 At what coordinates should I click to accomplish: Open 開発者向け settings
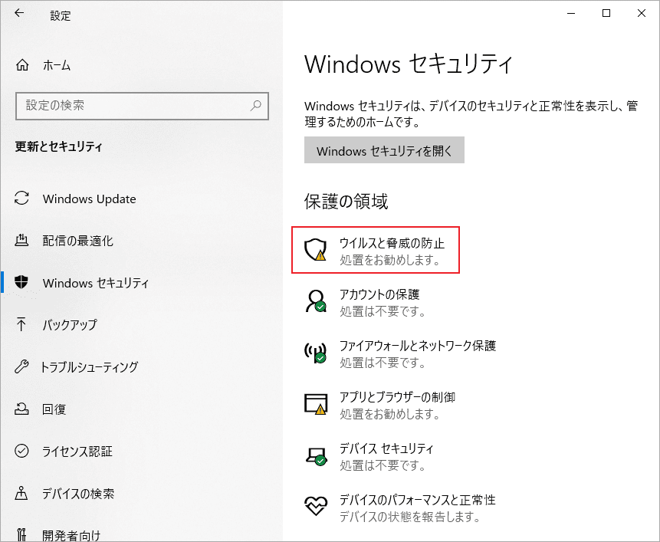(x=71, y=535)
